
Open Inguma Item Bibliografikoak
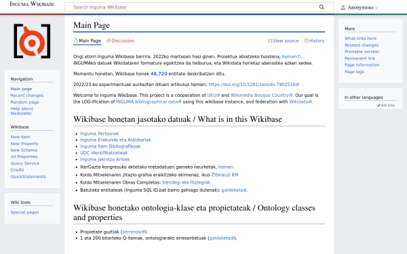pos(111,146)
